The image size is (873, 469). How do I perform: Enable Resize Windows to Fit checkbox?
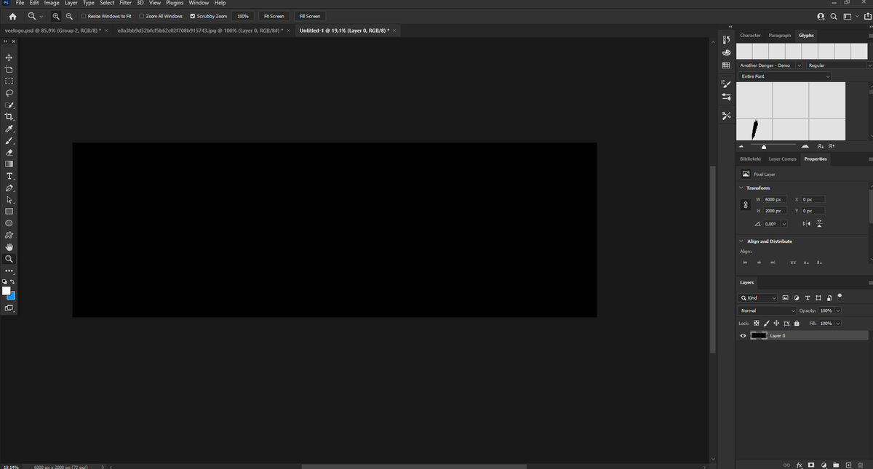click(84, 16)
